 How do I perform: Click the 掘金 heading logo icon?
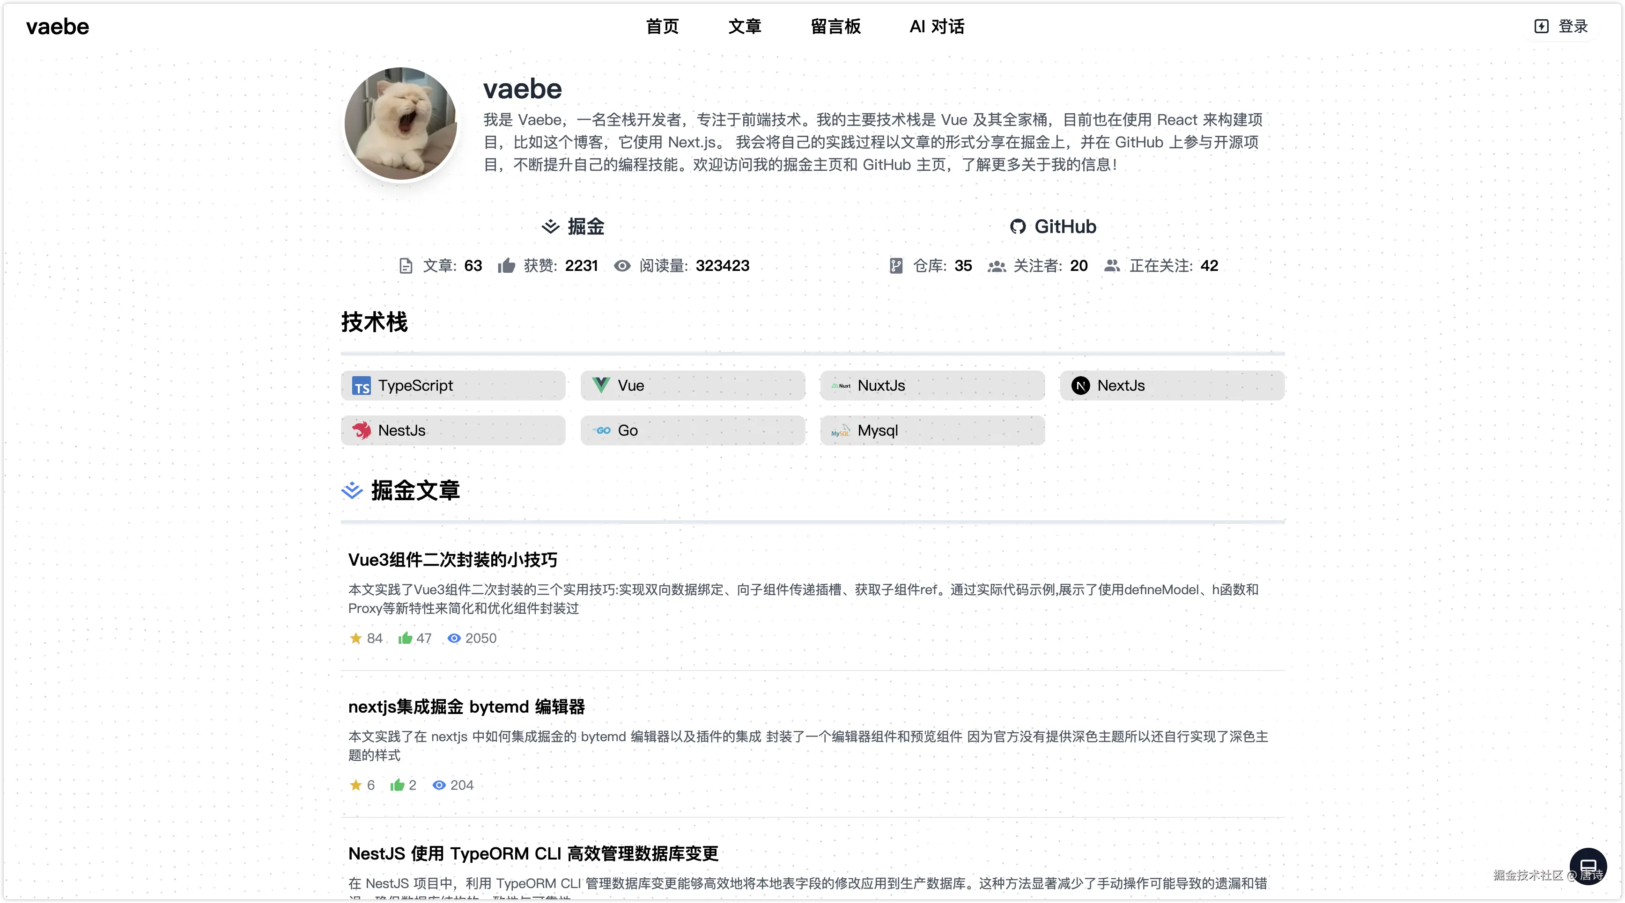click(x=550, y=227)
